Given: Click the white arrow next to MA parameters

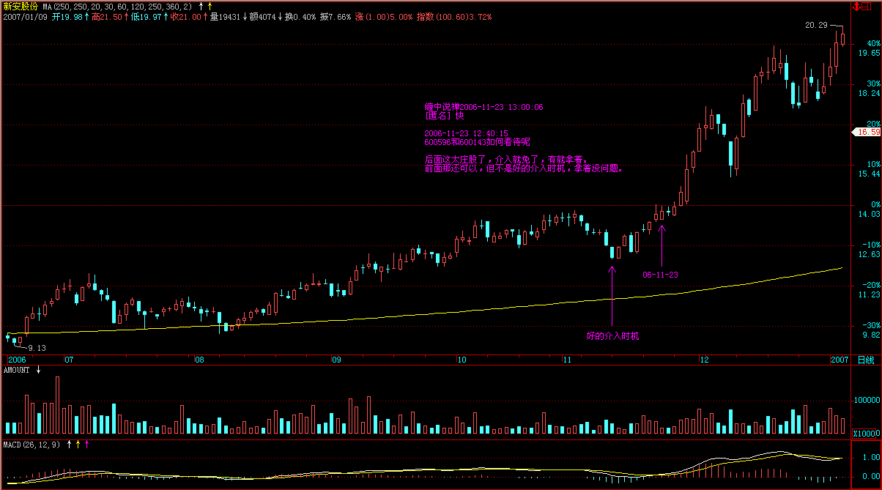Looking at the screenshot, I should (x=200, y=6).
